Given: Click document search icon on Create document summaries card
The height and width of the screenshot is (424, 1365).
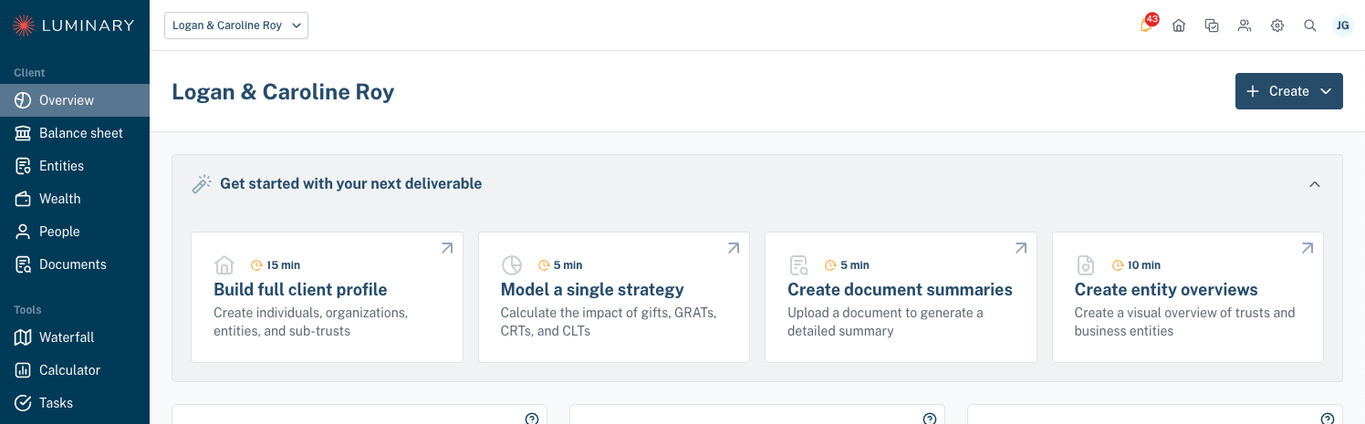Looking at the screenshot, I should 798,265.
